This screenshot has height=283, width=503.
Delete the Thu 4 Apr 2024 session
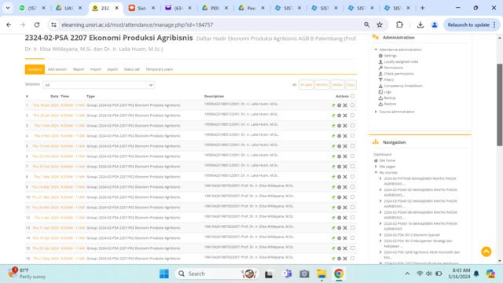tap(345, 218)
